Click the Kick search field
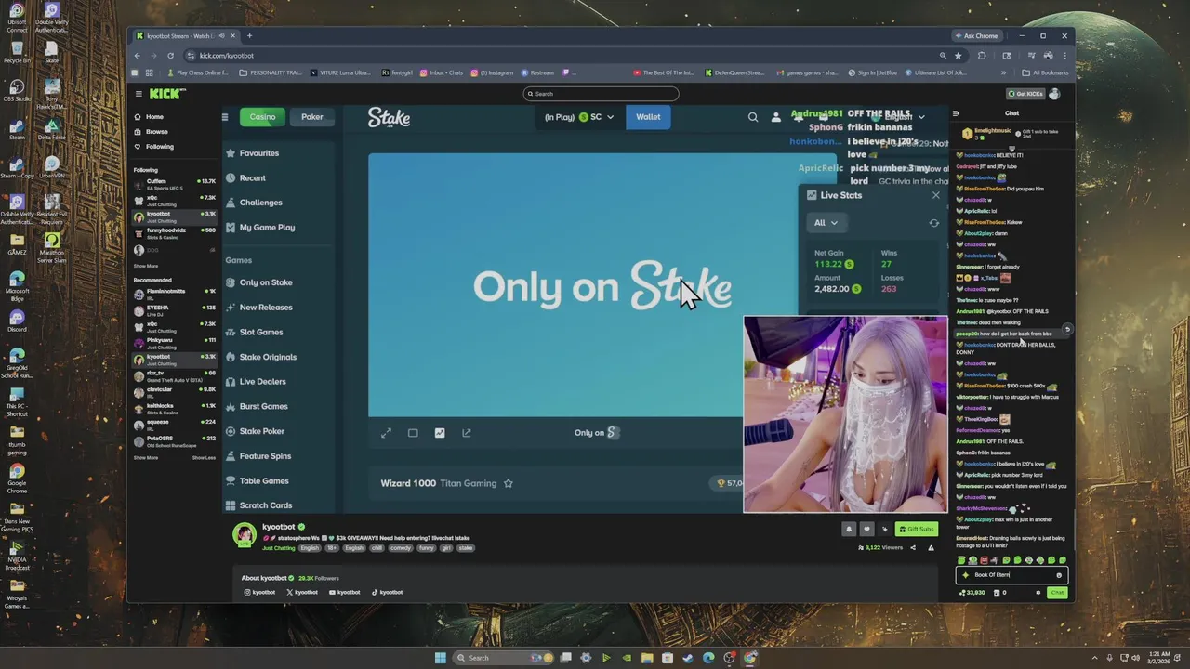This screenshot has height=669, width=1190. click(601, 94)
